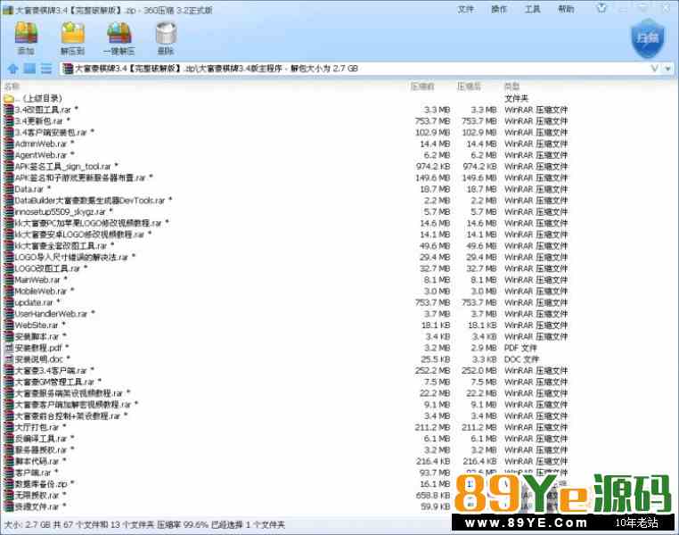The image size is (679, 535).
Task: Sort by the 类型 column header
Action: (x=511, y=86)
